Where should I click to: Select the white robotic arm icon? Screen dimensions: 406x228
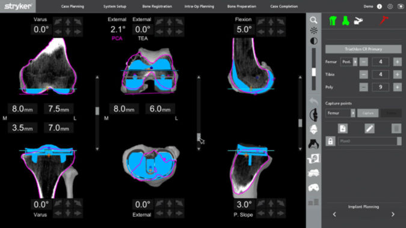(x=358, y=20)
